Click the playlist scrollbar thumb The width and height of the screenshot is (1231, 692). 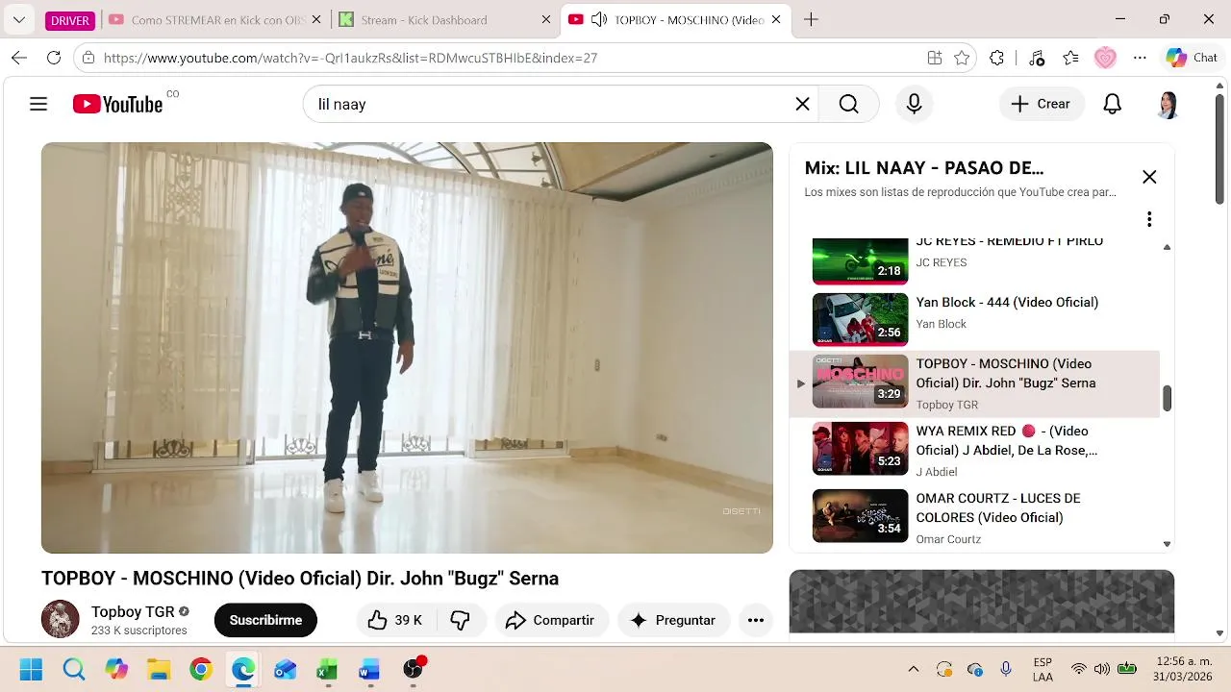click(1167, 398)
